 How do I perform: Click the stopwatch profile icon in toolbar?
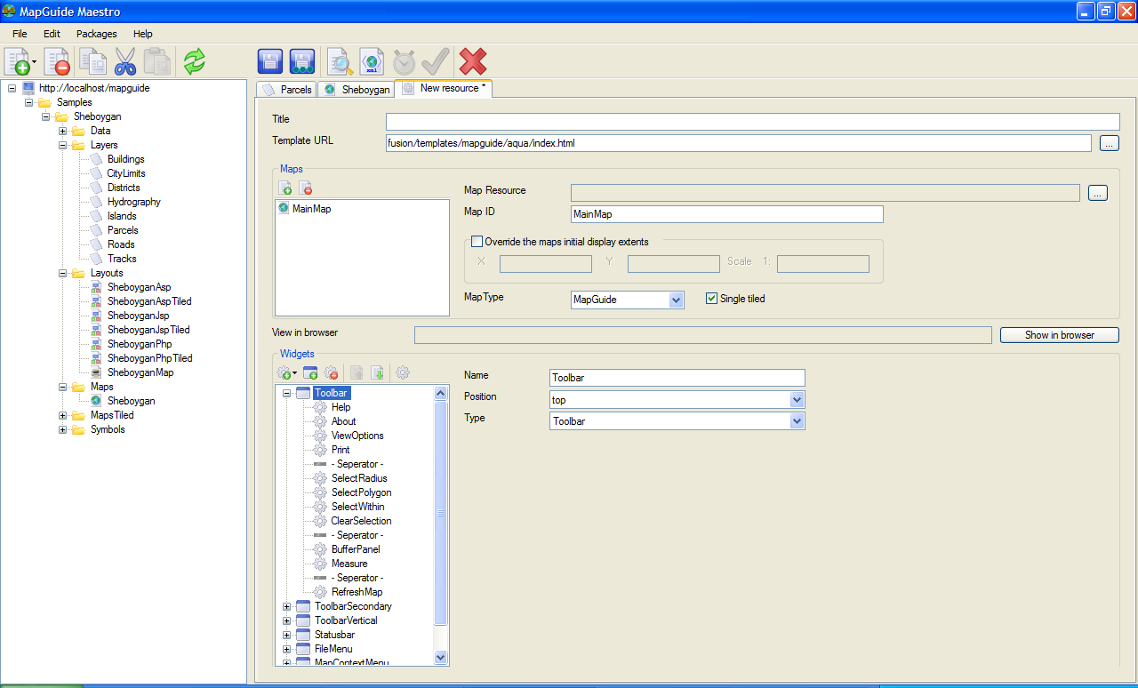coord(404,61)
